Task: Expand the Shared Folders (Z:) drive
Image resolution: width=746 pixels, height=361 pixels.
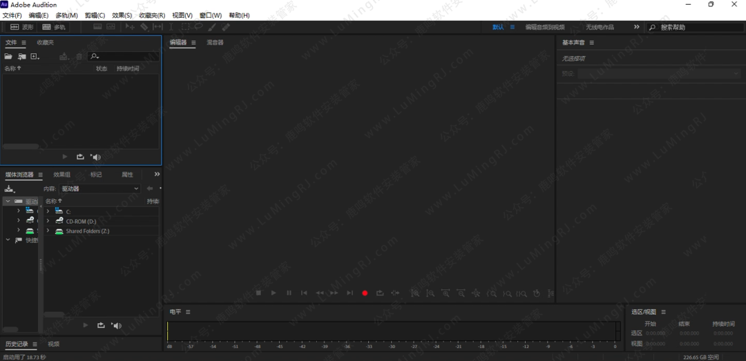Action: (48, 231)
